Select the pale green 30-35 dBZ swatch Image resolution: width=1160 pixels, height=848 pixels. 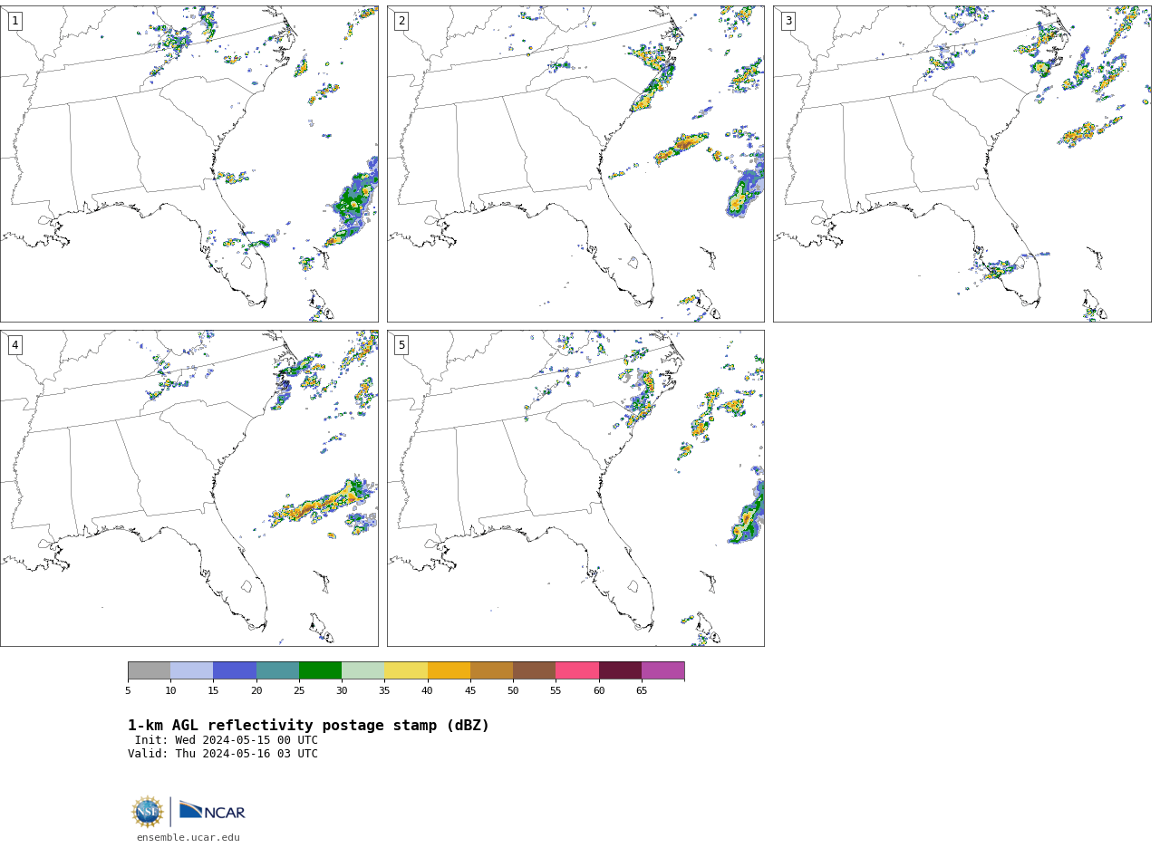coord(362,670)
